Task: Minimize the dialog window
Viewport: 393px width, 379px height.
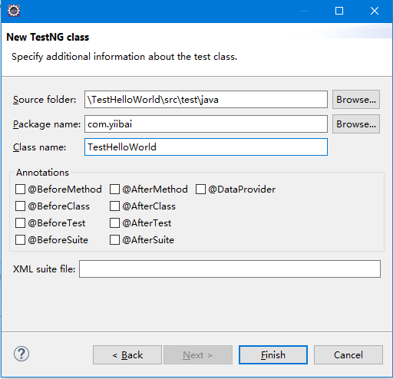Action: pos(305,11)
